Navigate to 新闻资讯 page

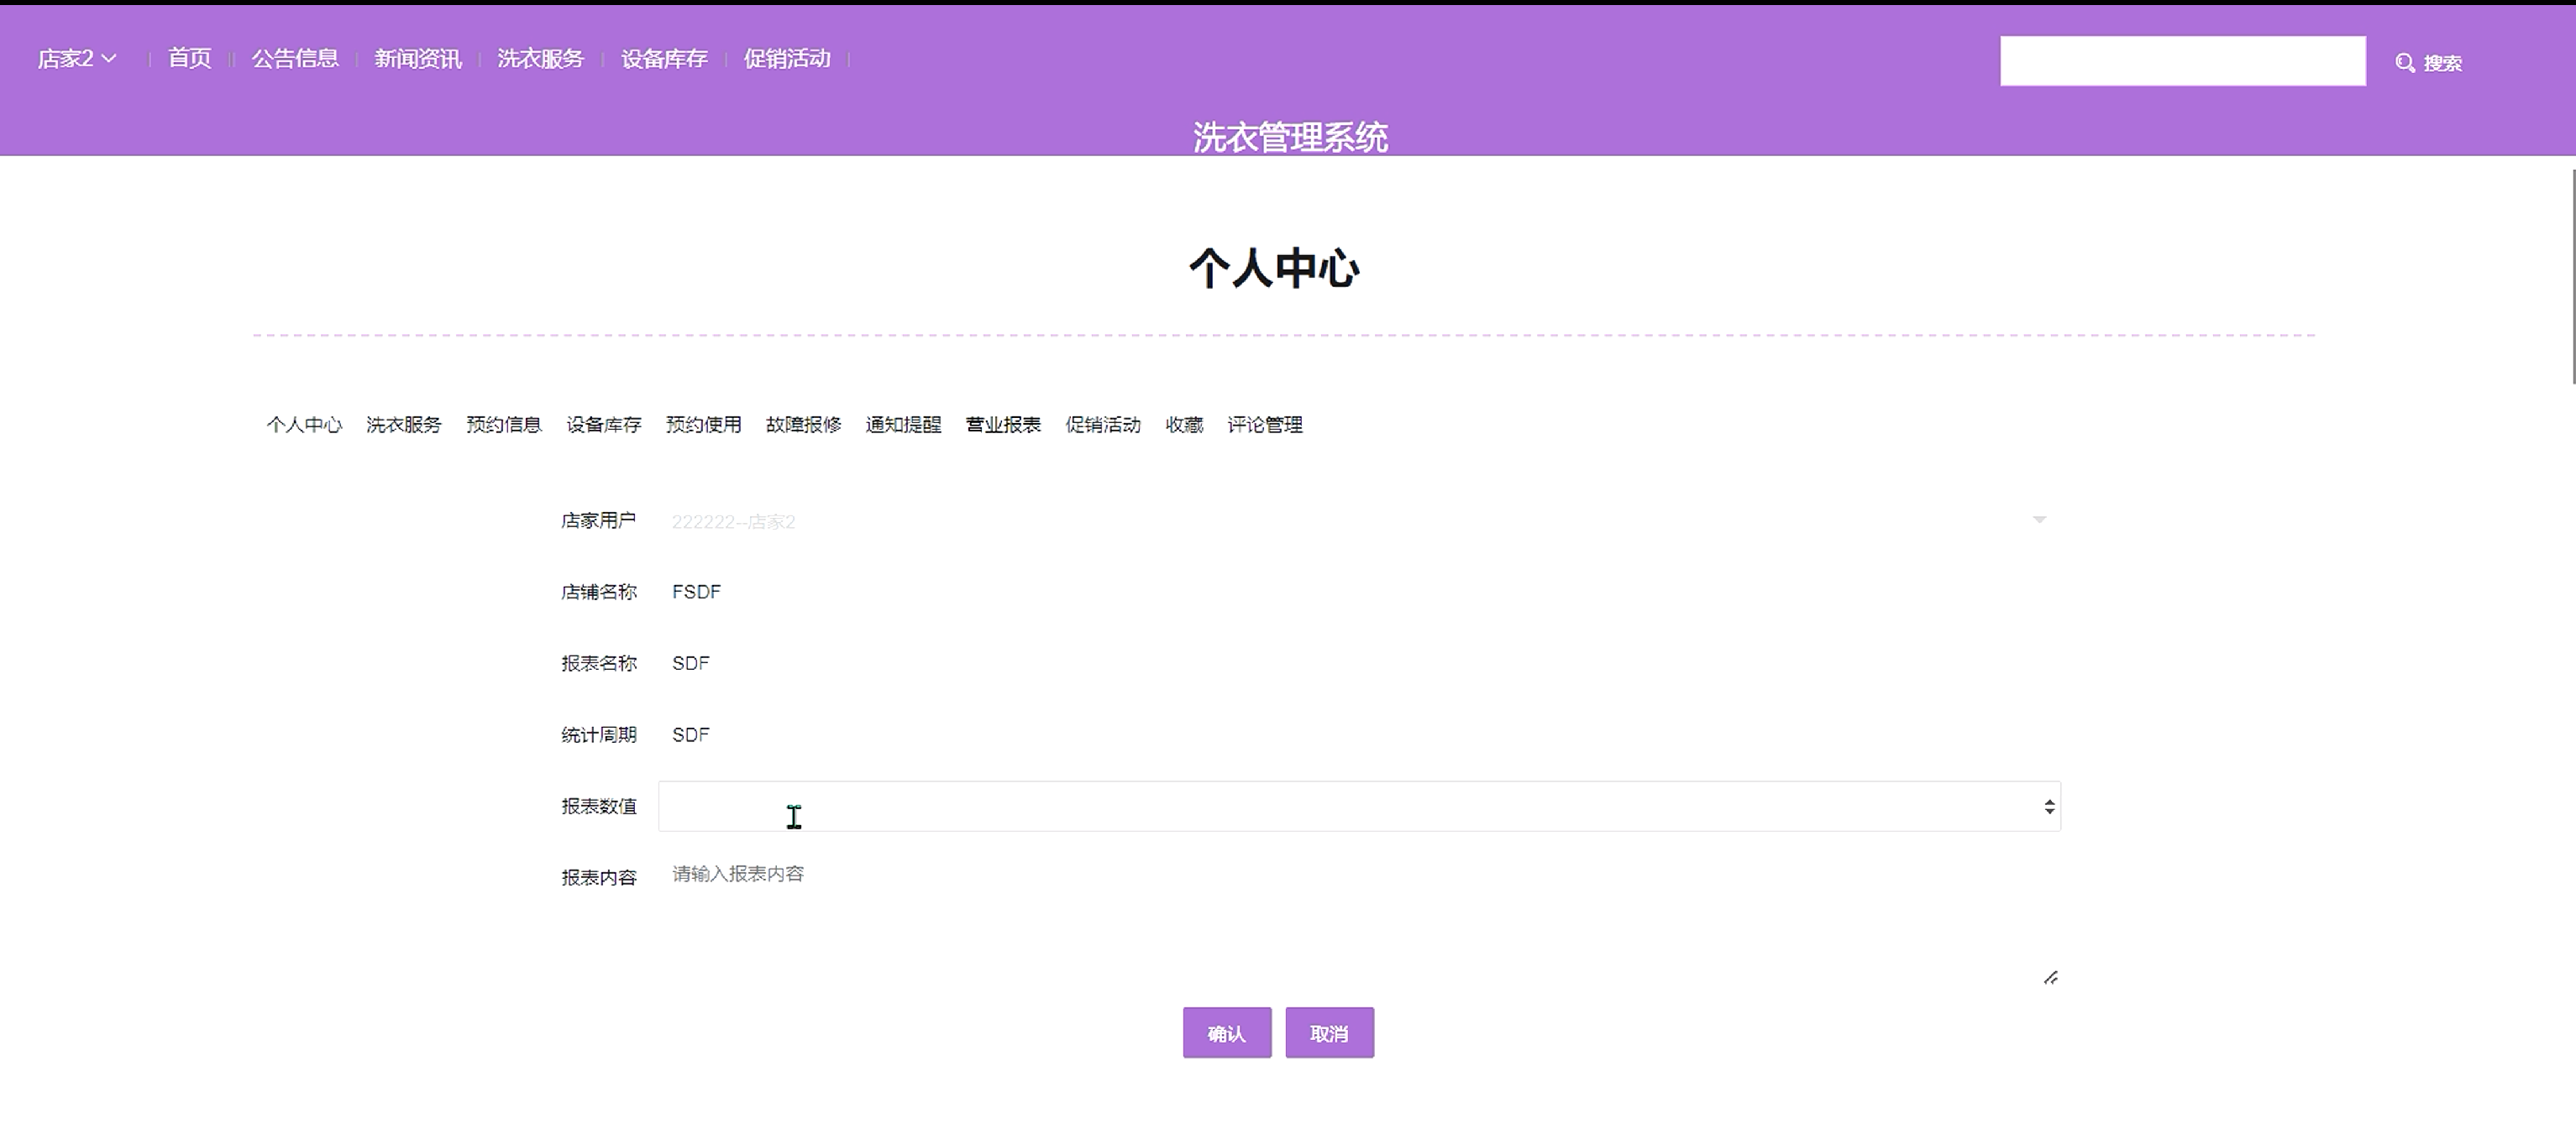tap(418, 59)
